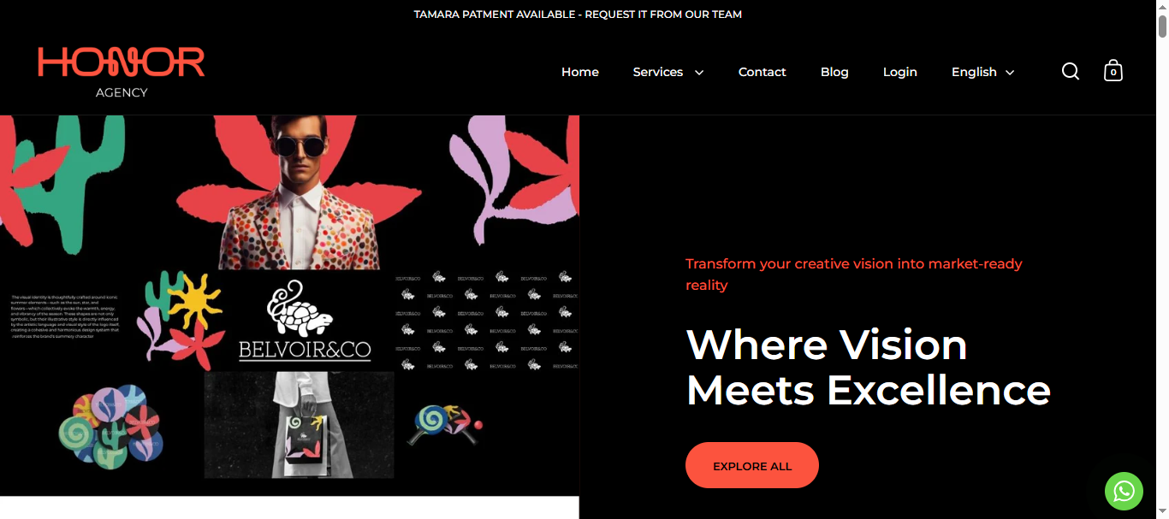Open WhatsApp chat bubble
Image resolution: width=1169 pixels, height=519 pixels.
1124,491
